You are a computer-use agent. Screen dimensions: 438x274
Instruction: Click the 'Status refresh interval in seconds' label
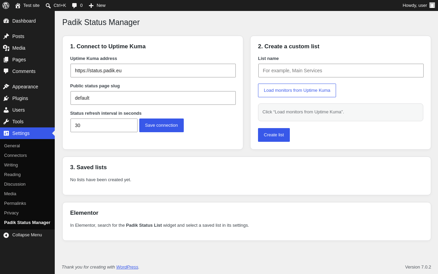(x=106, y=113)
